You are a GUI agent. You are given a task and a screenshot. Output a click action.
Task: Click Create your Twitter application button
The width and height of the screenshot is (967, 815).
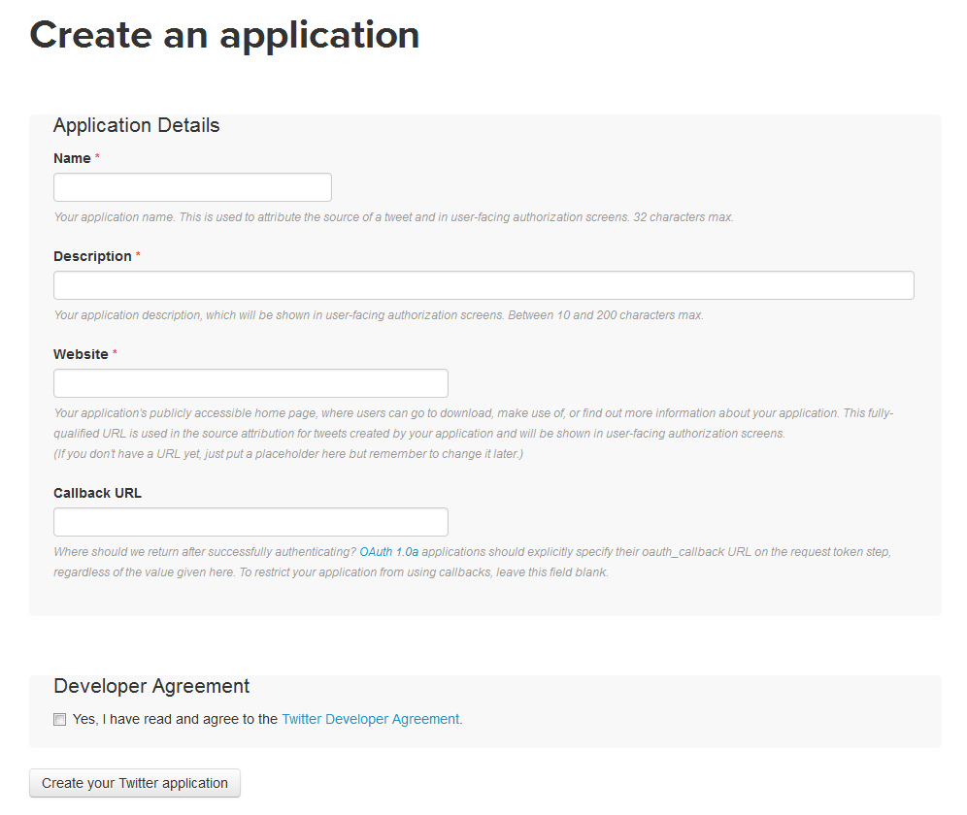pos(134,783)
